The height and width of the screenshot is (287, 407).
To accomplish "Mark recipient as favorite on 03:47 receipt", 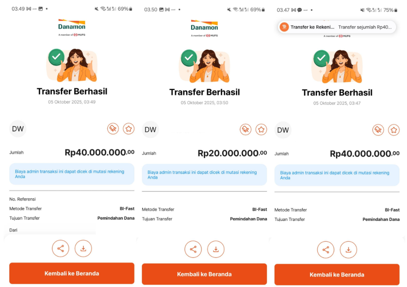I will [394, 130].
